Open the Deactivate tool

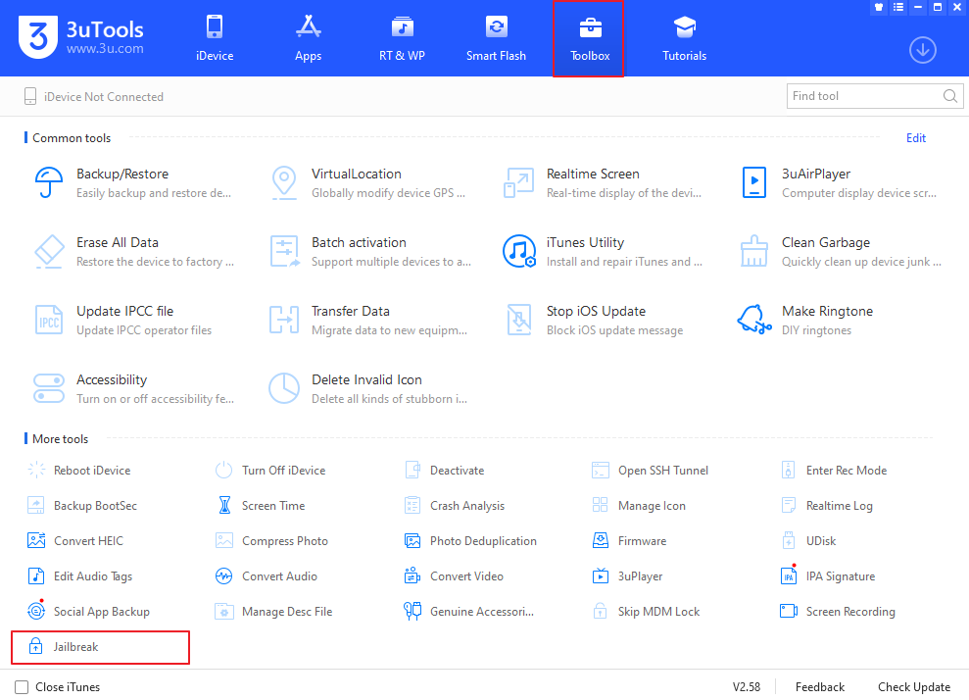[445, 470]
